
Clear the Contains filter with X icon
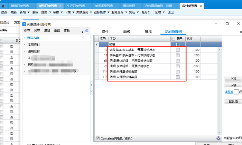[x=218, y=138]
